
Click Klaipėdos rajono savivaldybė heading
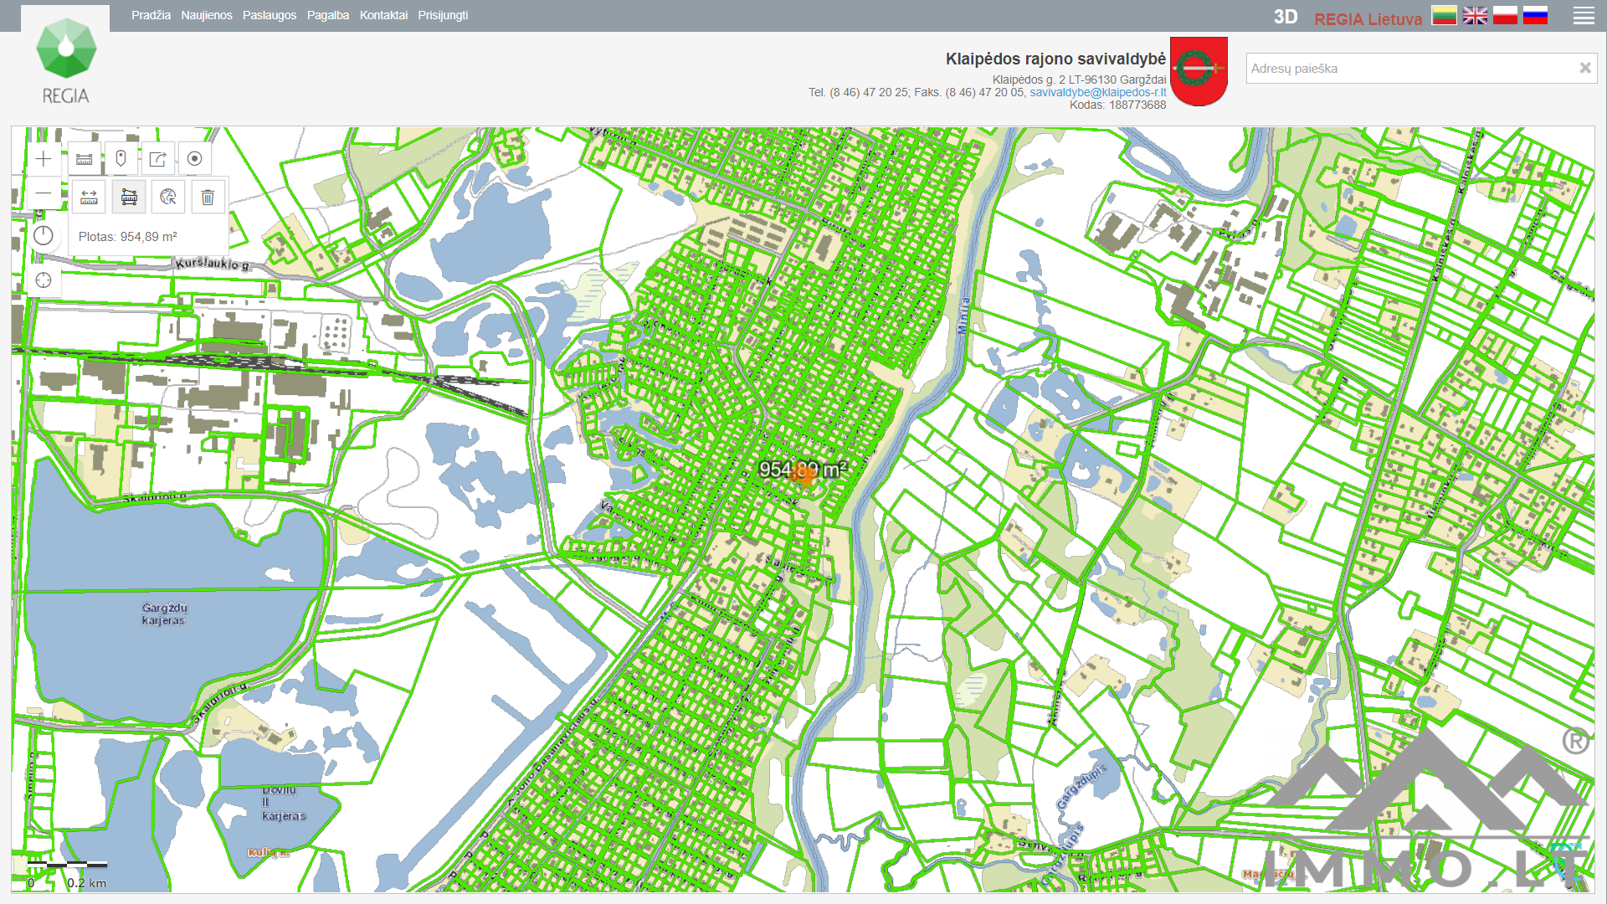[1055, 59]
